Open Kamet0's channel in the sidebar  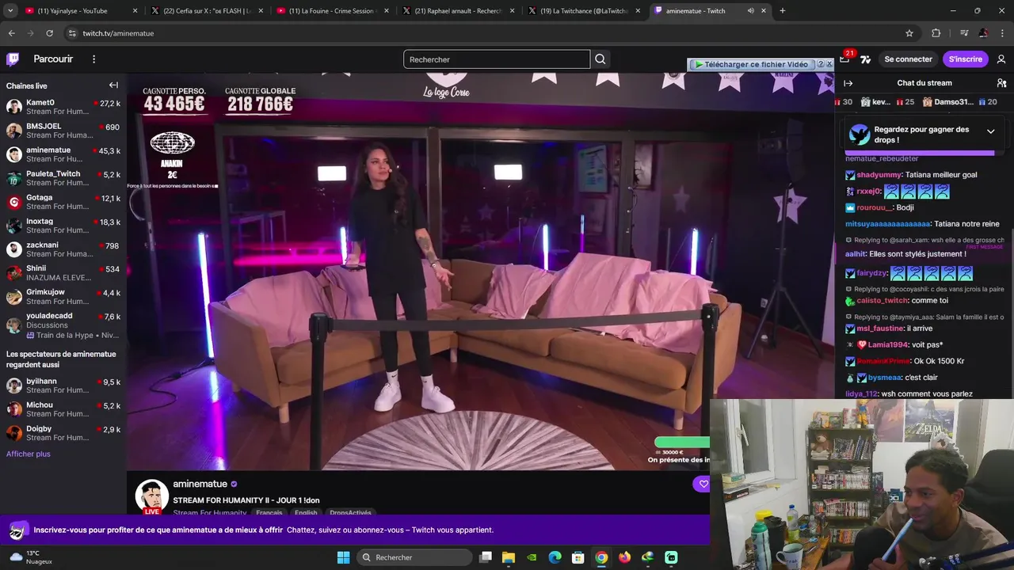pyautogui.click(x=63, y=107)
